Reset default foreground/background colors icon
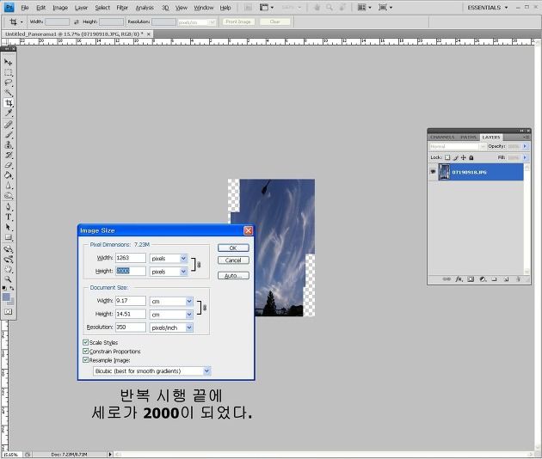 [x=4, y=288]
